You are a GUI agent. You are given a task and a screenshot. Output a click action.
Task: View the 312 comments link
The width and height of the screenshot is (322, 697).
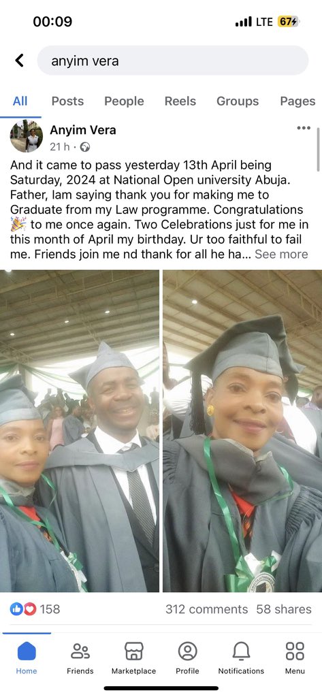207,609
